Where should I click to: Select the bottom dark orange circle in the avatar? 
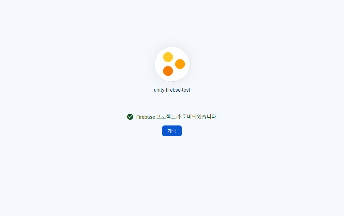click(x=168, y=71)
